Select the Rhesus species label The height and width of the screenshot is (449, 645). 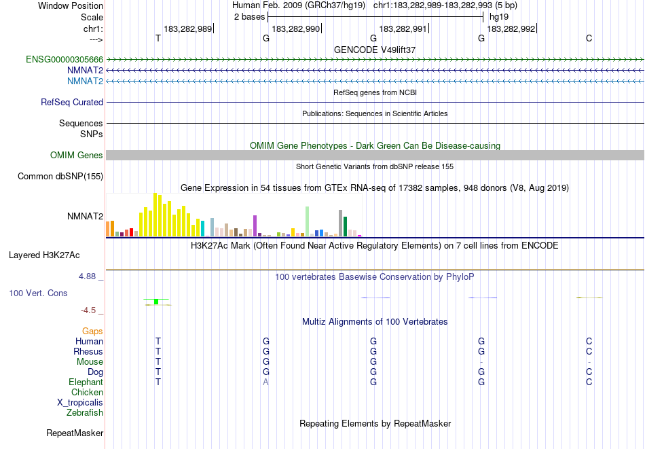coord(88,351)
